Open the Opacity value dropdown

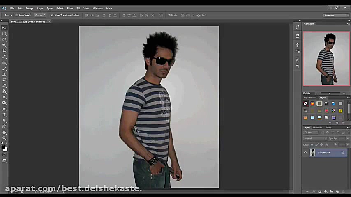click(347, 138)
